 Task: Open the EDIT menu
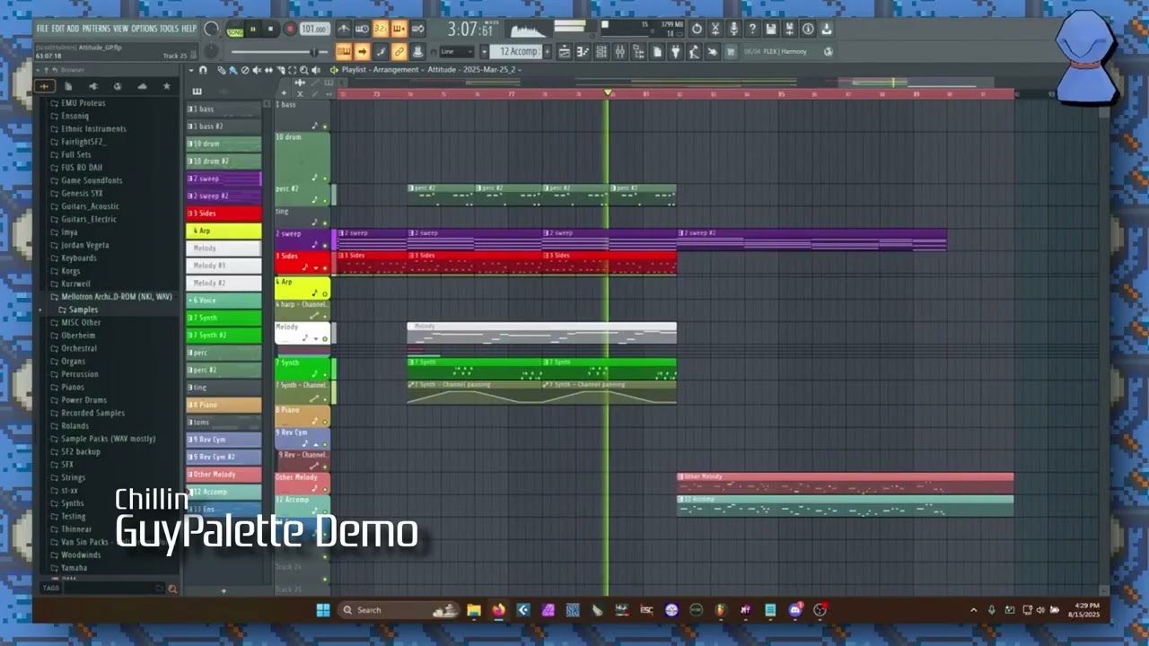[x=57, y=29]
